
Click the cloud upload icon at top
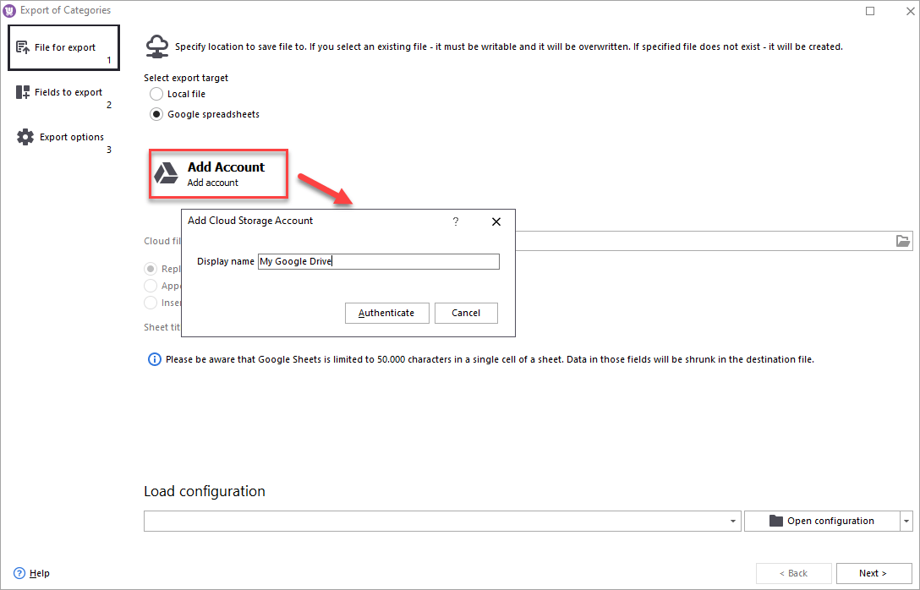[156, 46]
